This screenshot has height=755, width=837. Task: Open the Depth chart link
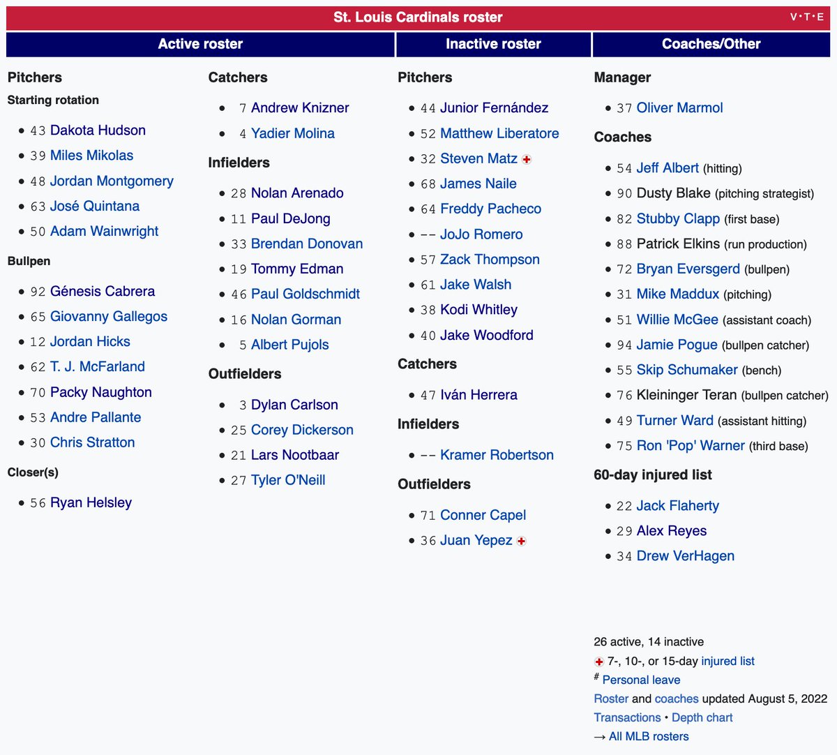(702, 718)
